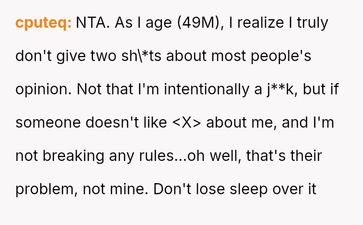Viewport: 363px width, 225px height.
Task: Click the word "opinion." in the comment
Action: click(x=44, y=89)
